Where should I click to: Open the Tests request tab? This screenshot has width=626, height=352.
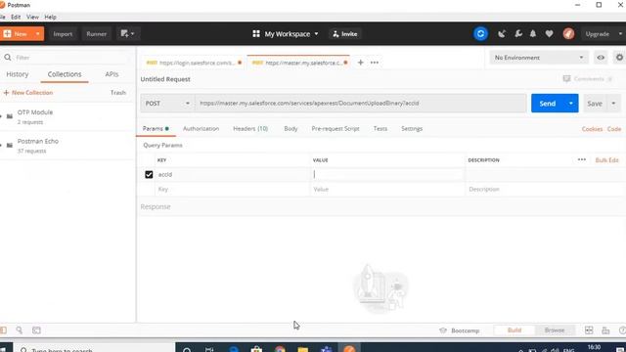point(380,128)
